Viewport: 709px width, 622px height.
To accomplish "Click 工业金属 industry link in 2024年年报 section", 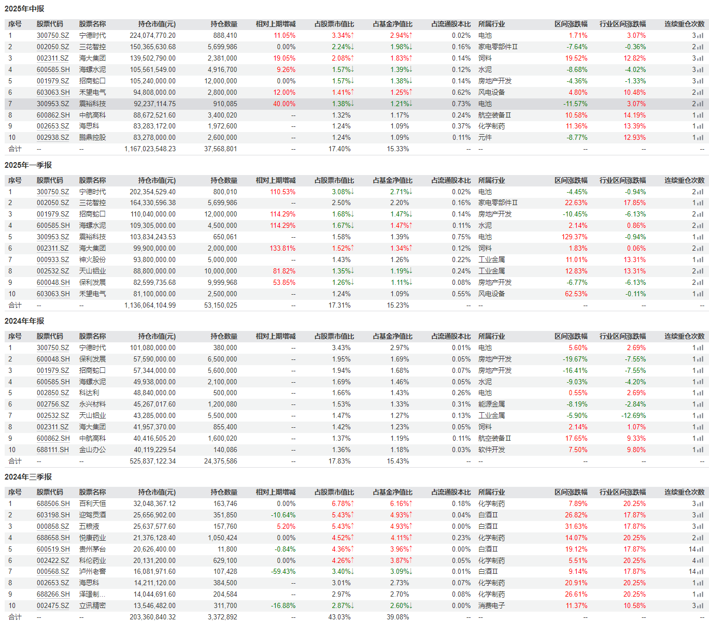I will pyautogui.click(x=491, y=416).
